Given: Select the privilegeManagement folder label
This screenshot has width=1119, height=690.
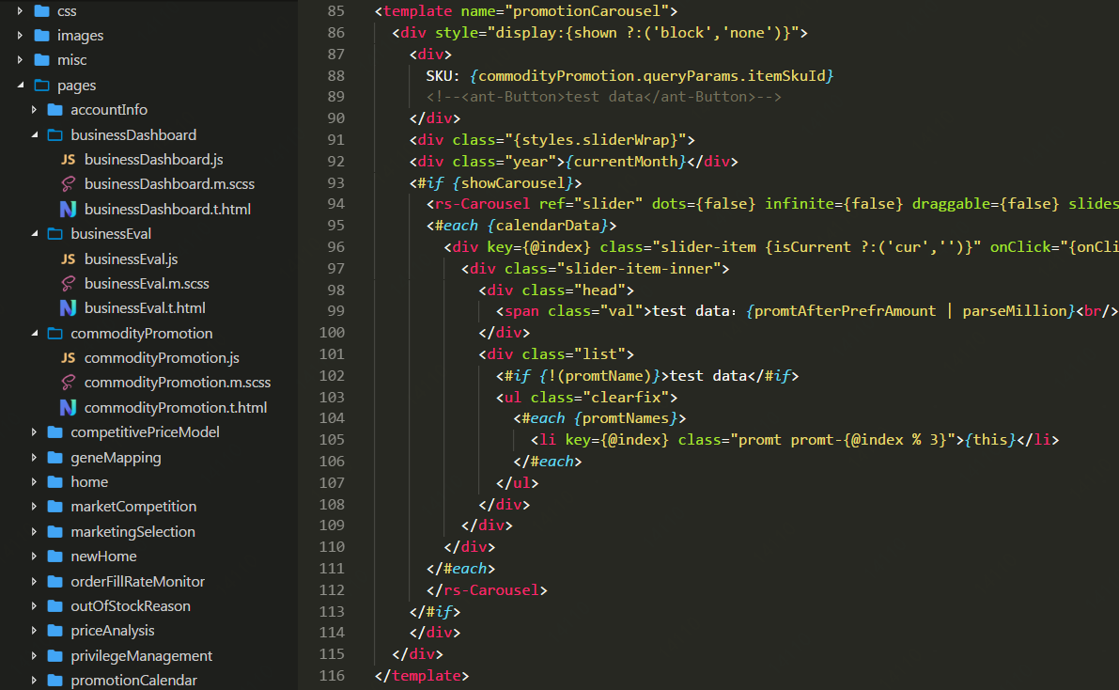Looking at the screenshot, I should (x=141, y=656).
